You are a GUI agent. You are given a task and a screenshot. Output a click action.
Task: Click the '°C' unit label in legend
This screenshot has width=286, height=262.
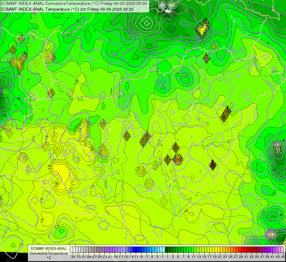(x=49, y=258)
